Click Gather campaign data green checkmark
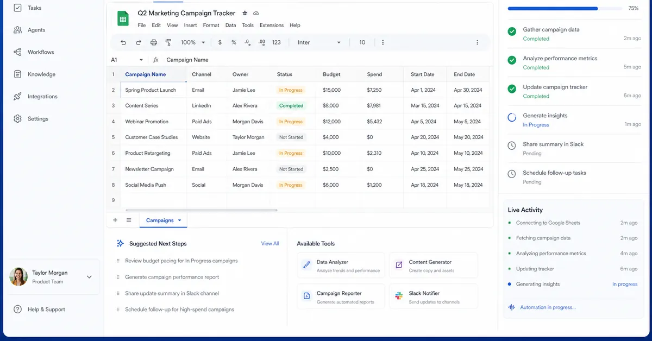The width and height of the screenshot is (652, 341). point(512,31)
